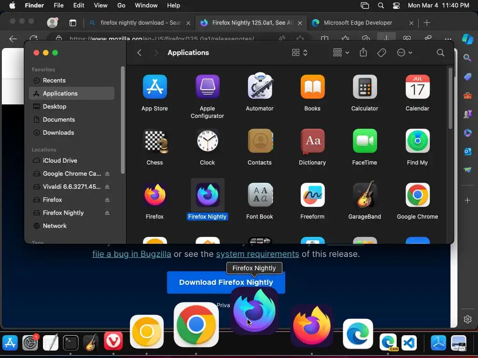
Task: Eject the Google Chrome Canary volume
Action: point(107,173)
